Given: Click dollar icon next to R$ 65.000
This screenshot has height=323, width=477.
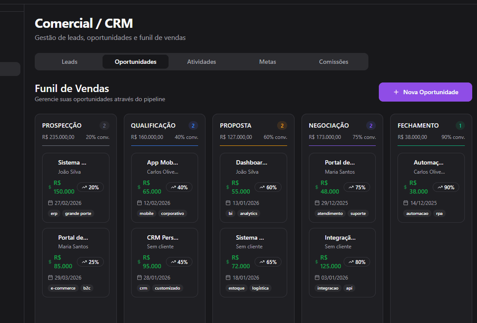Looking at the screenshot, I should (x=139, y=188).
